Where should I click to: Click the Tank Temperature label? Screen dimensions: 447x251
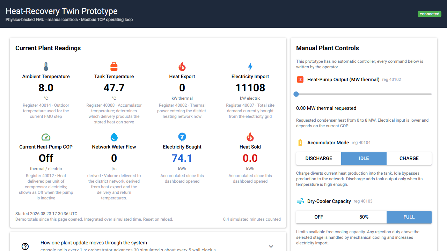pyautogui.click(x=114, y=76)
